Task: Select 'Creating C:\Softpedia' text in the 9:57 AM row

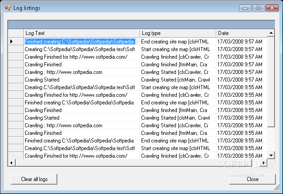Action: (81, 49)
